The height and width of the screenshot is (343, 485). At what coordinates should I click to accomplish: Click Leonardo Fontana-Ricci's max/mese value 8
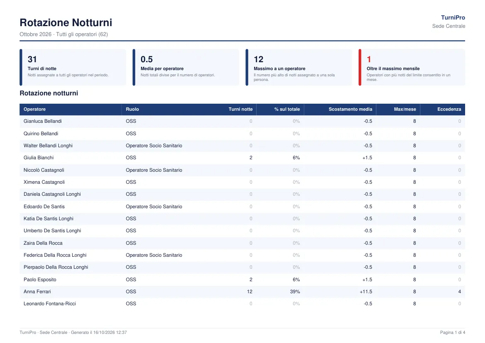[415, 304]
